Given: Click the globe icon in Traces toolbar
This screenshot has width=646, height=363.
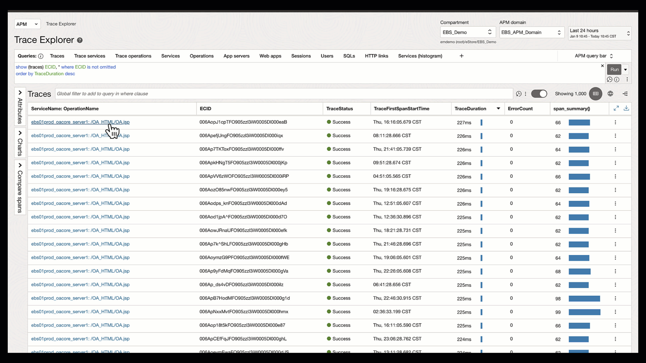Looking at the screenshot, I should coord(610,94).
